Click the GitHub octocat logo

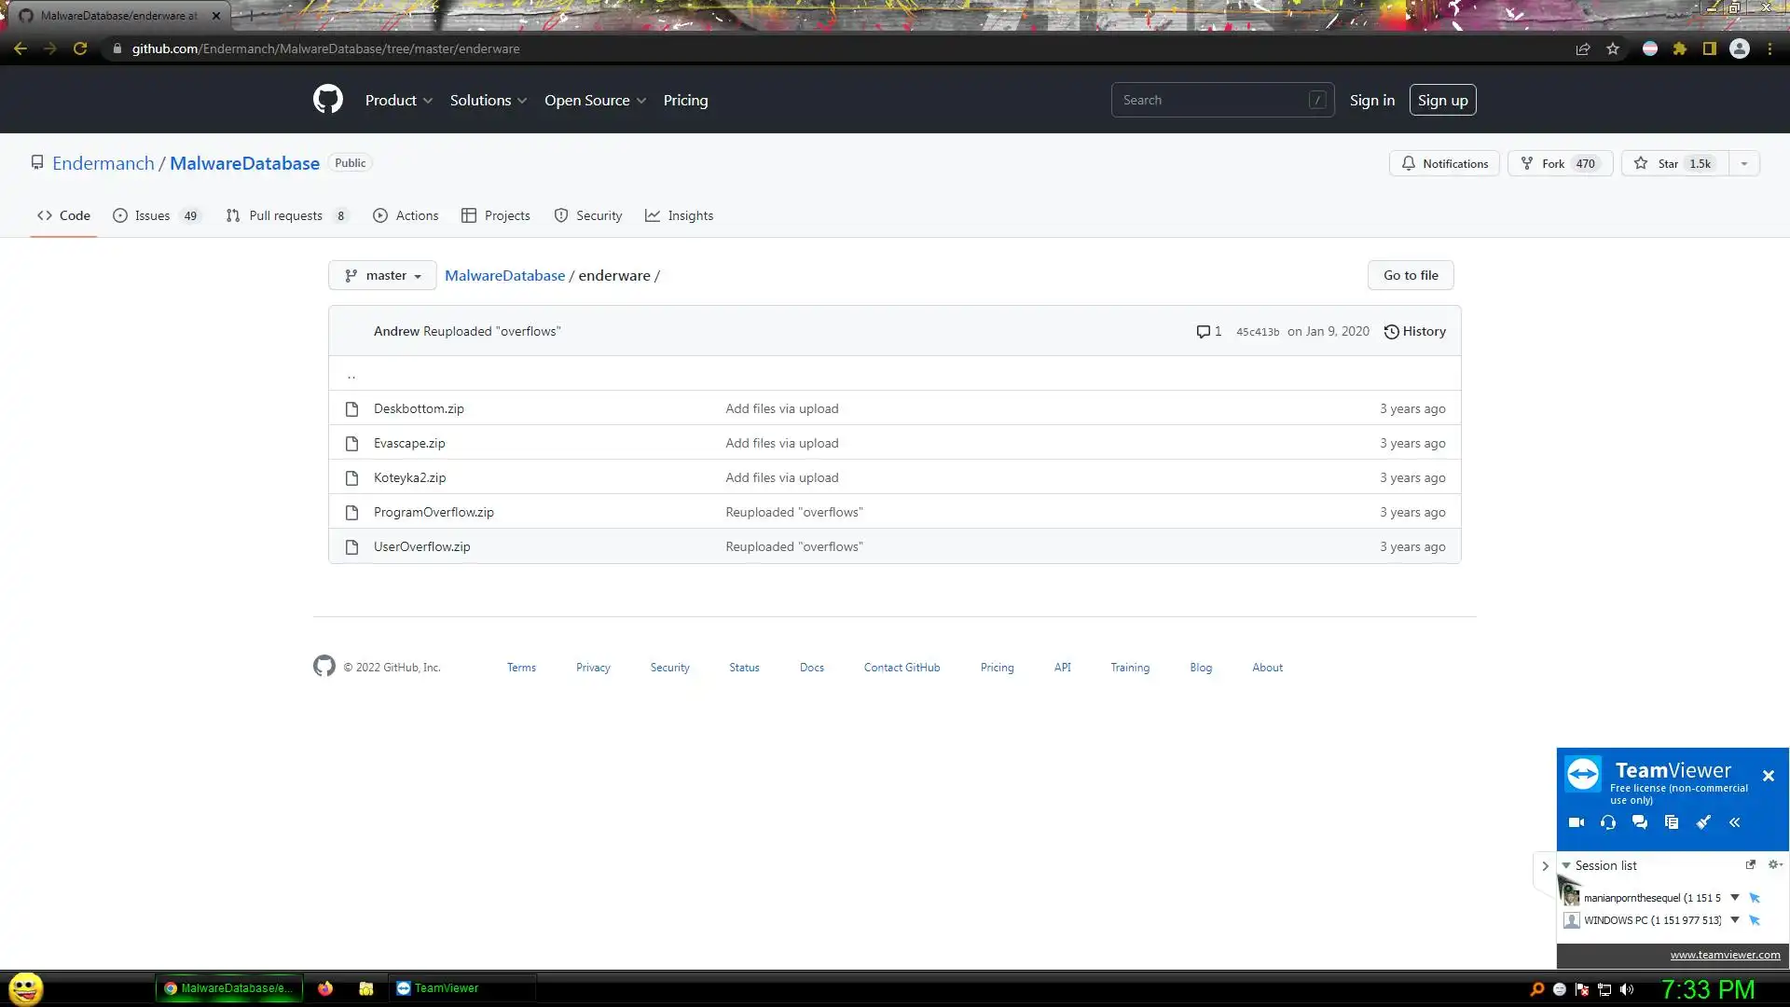pos(328,100)
